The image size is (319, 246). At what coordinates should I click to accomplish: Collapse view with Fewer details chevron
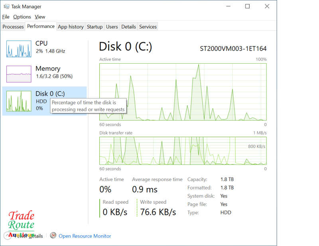(x=8, y=236)
